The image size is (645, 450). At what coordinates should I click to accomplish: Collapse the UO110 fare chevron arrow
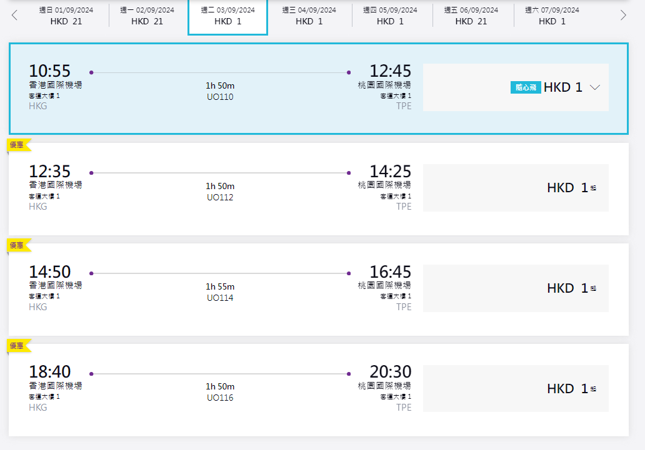595,88
